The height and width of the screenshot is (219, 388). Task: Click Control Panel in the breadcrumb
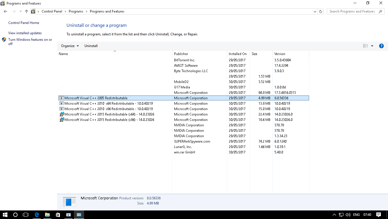pos(52,11)
